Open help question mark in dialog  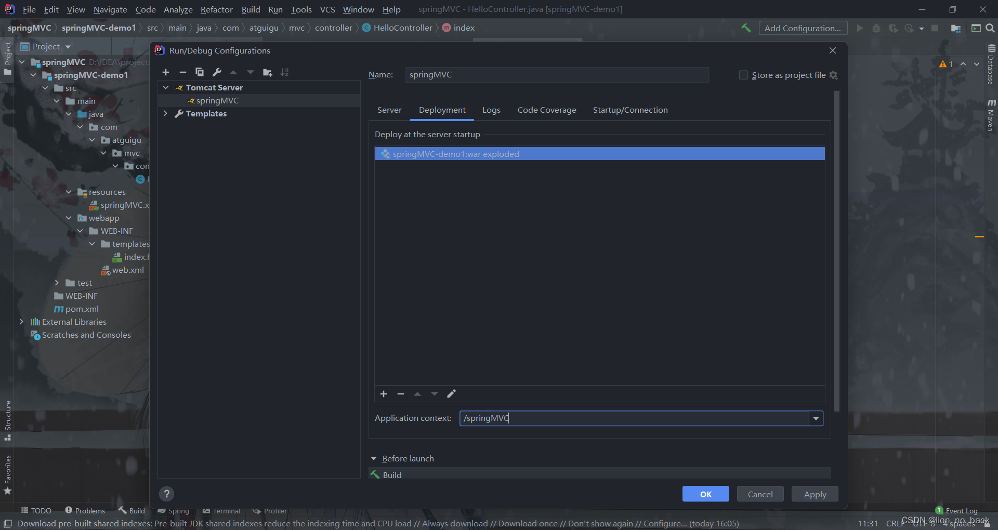[x=167, y=494]
